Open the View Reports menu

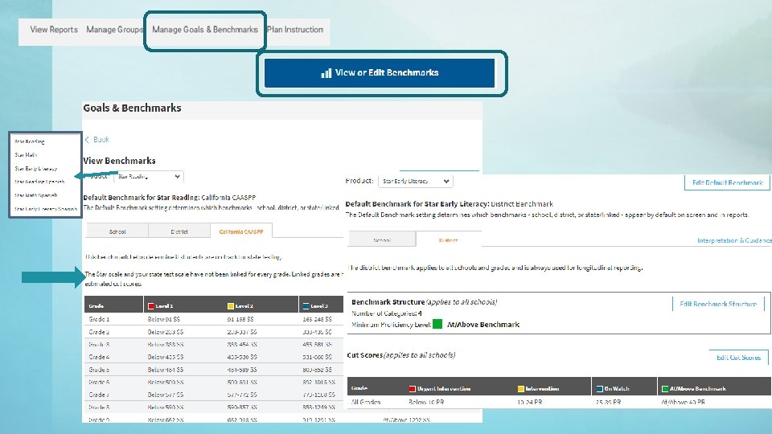tap(54, 30)
